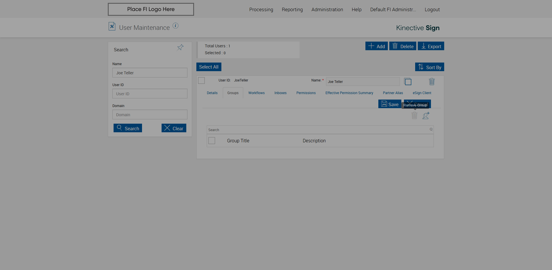This screenshot has height=270, width=552.
Task: Switch to the Inboxes tab
Action: click(280, 93)
